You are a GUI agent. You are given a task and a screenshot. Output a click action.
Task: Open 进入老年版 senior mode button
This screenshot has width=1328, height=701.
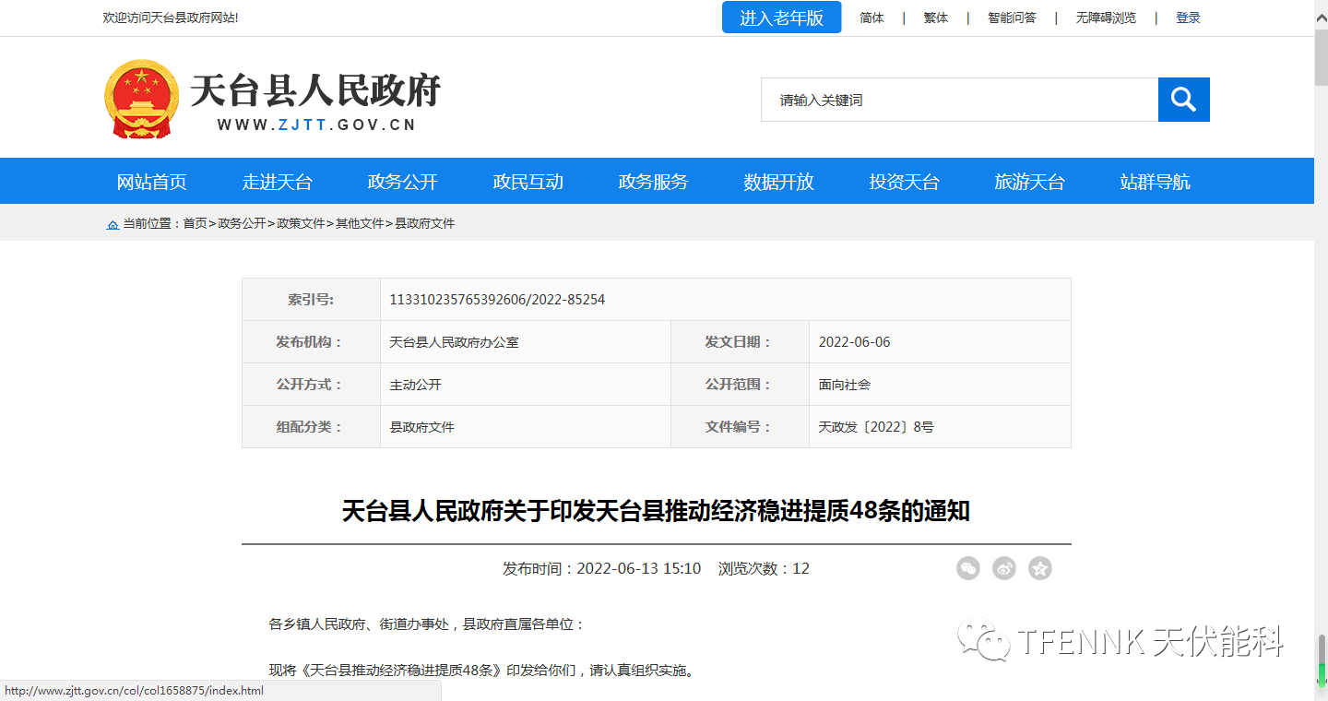(x=781, y=18)
